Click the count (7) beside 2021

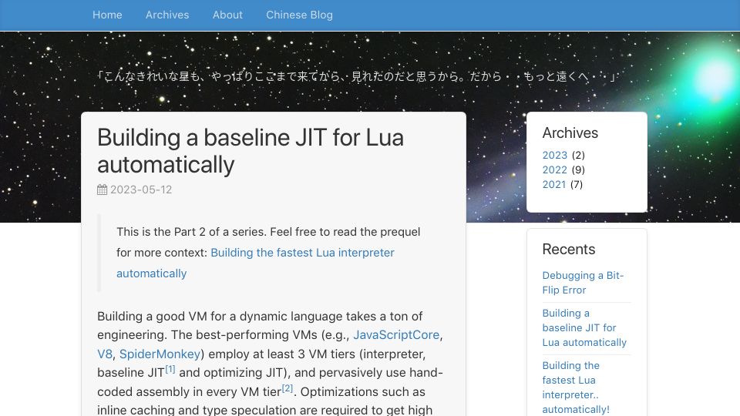tap(577, 184)
